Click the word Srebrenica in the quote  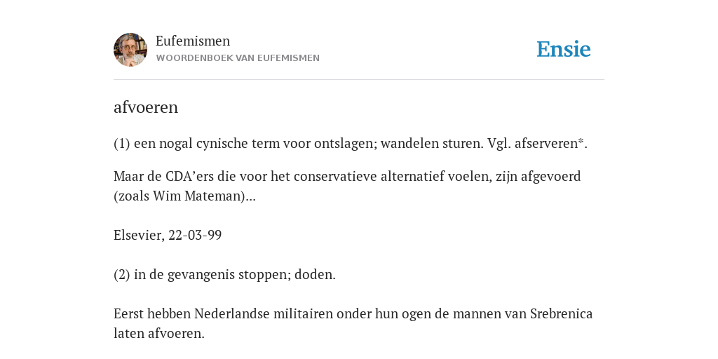(562, 314)
